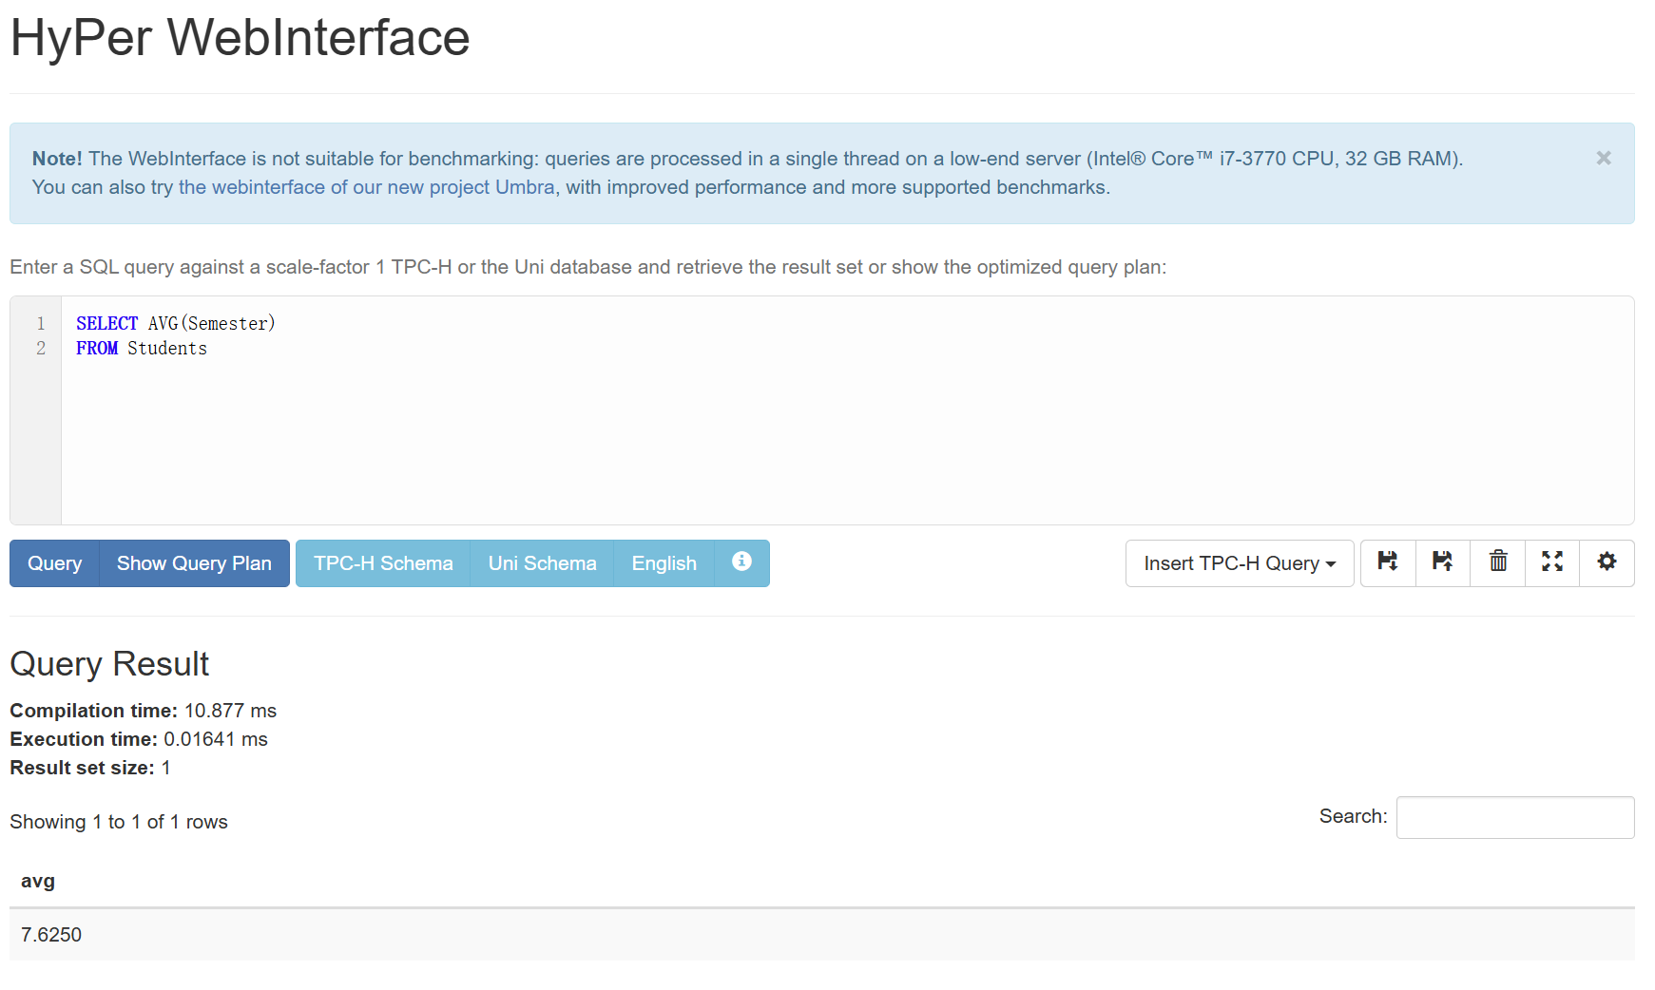
Task: Click the 7.6250 result cell
Action: tap(51, 935)
